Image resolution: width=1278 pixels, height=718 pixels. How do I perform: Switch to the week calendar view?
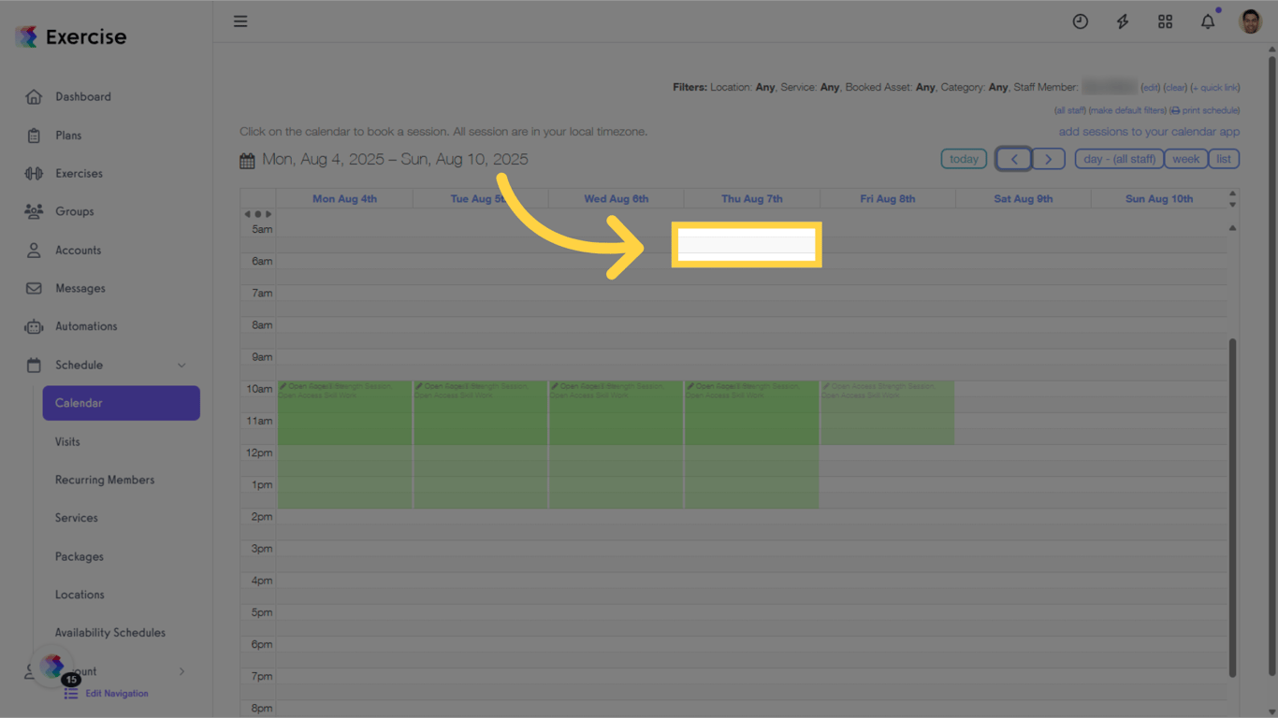point(1185,158)
